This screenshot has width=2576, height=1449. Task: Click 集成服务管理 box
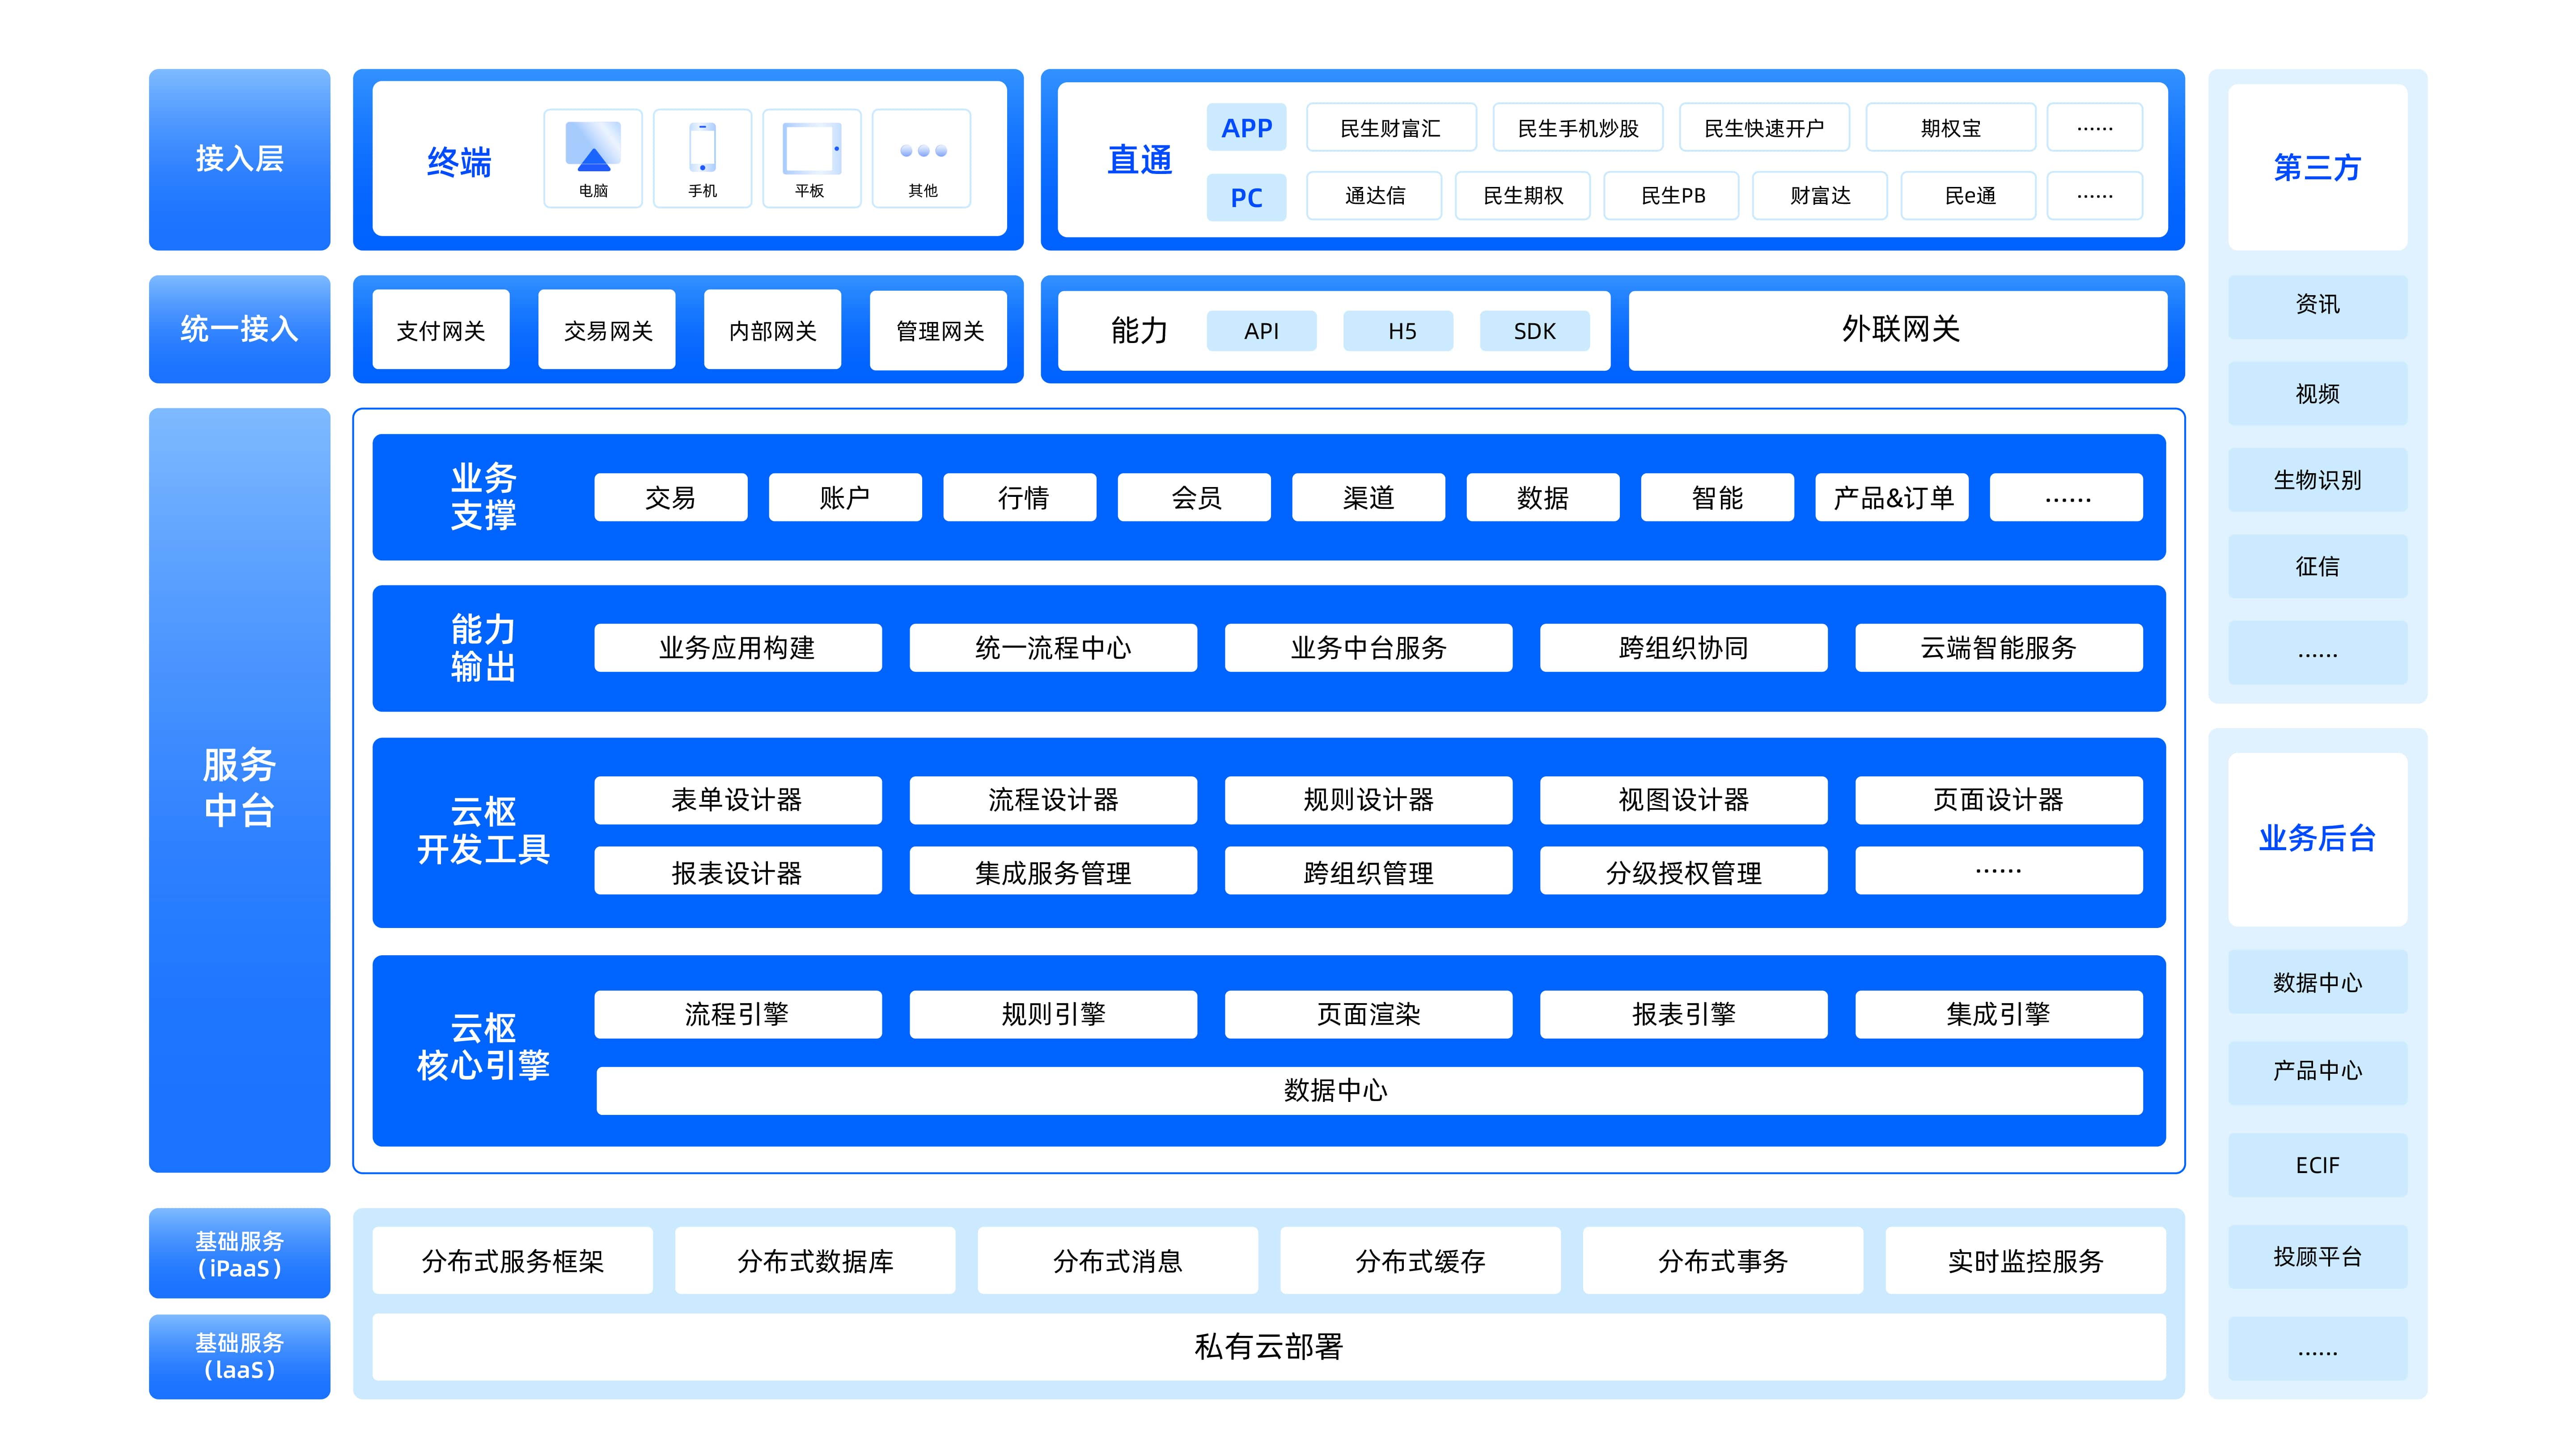pyautogui.click(x=1053, y=871)
